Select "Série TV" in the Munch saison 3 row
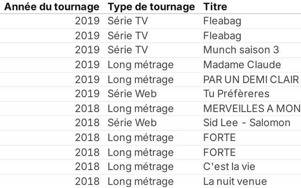Viewport: 301px width, 188px height. [x=127, y=50]
